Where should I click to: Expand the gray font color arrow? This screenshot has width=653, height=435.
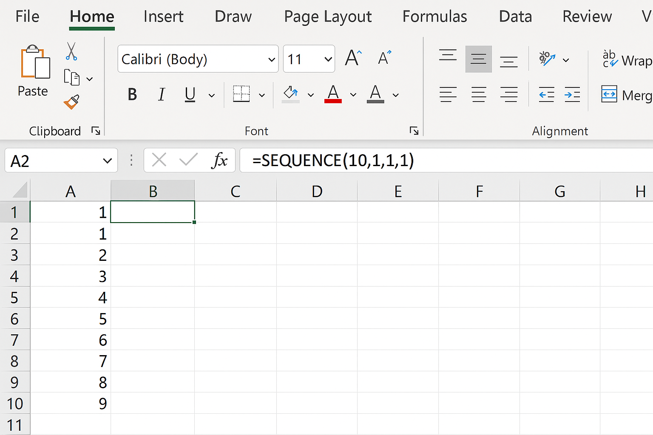[x=395, y=95]
